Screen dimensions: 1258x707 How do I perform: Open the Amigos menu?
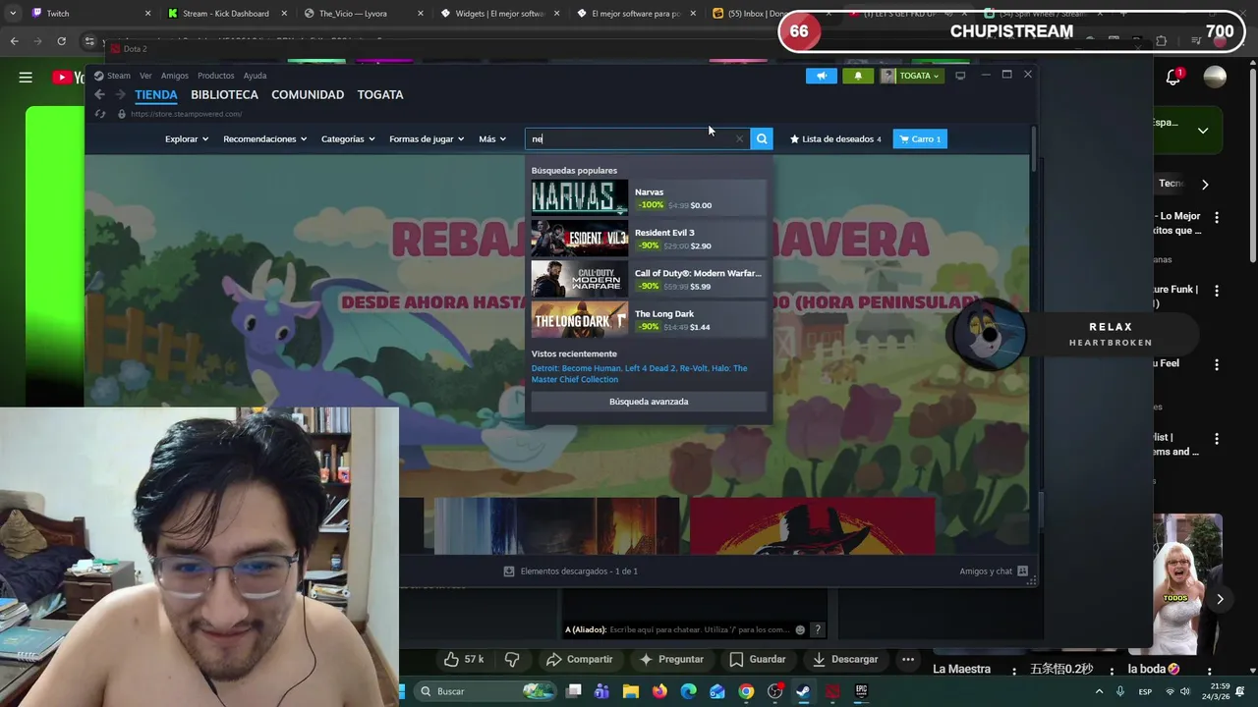coord(174,76)
